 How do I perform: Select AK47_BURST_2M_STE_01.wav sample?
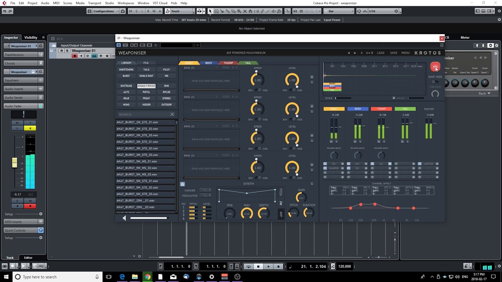(146, 122)
